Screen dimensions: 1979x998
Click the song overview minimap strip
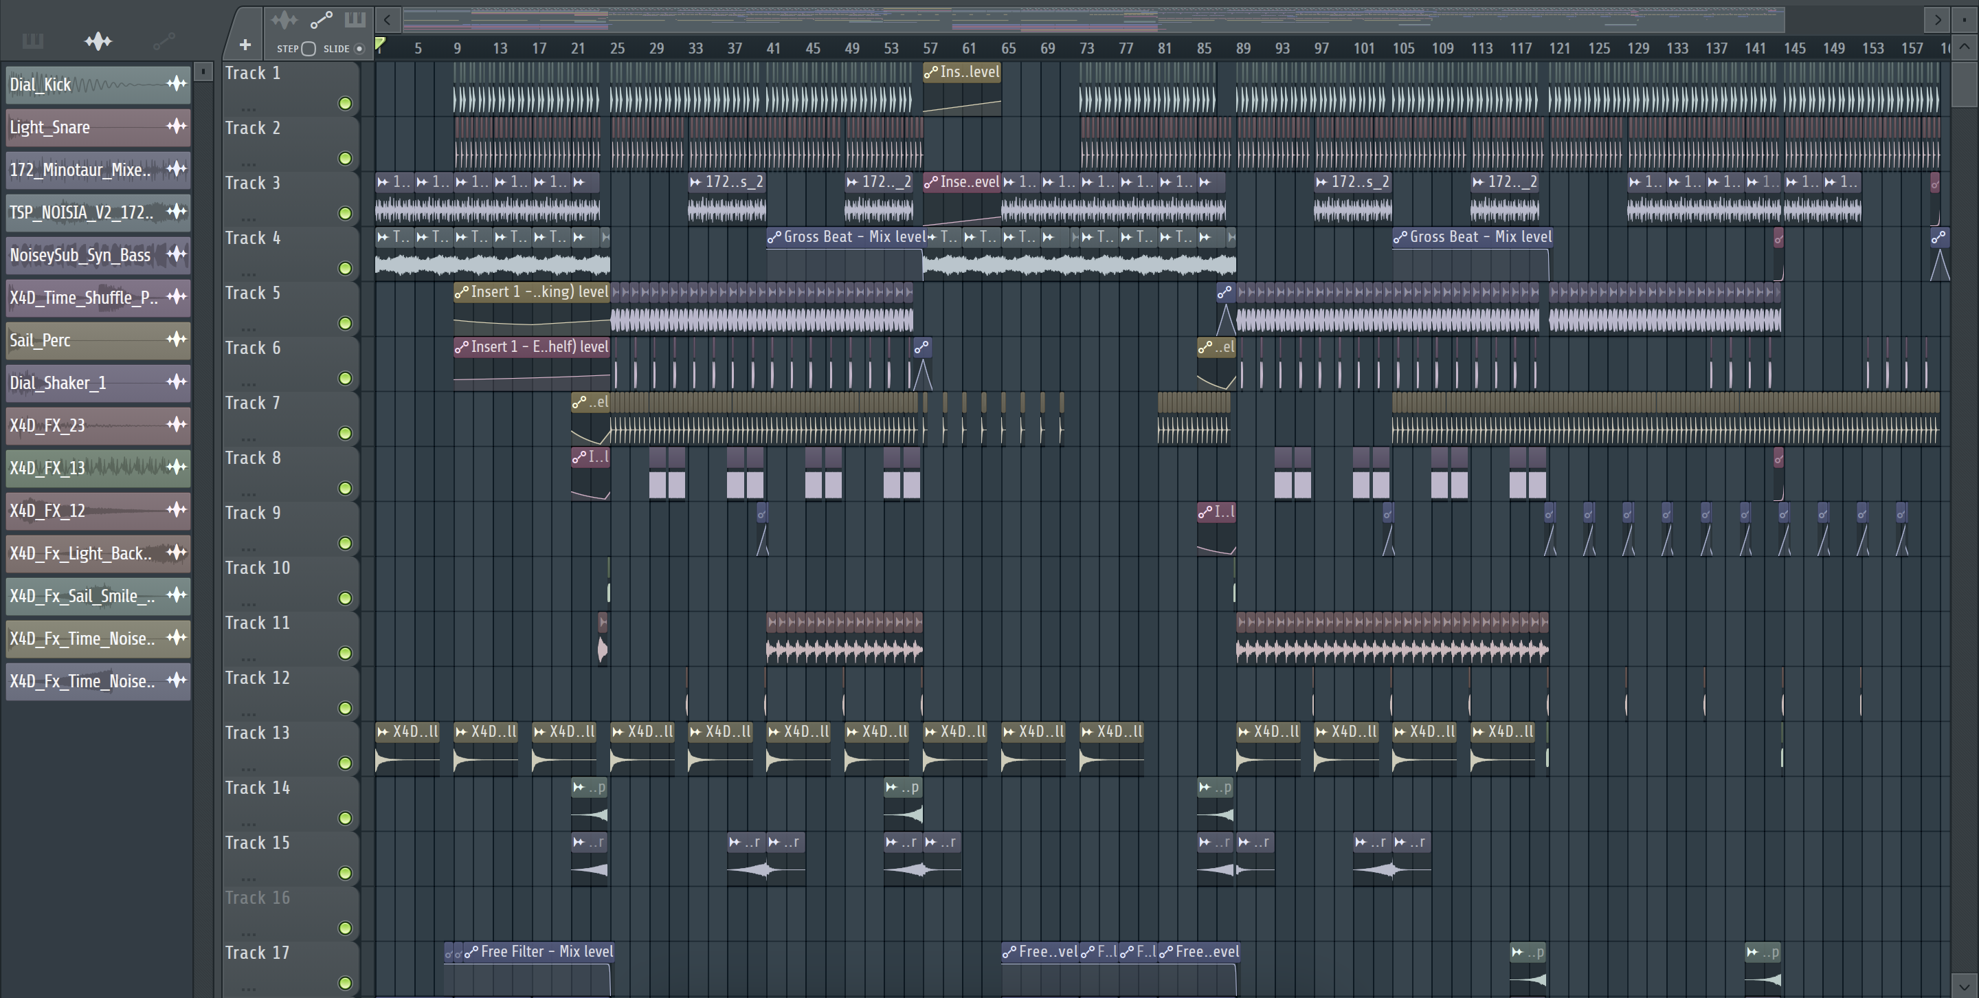[x=1093, y=19]
